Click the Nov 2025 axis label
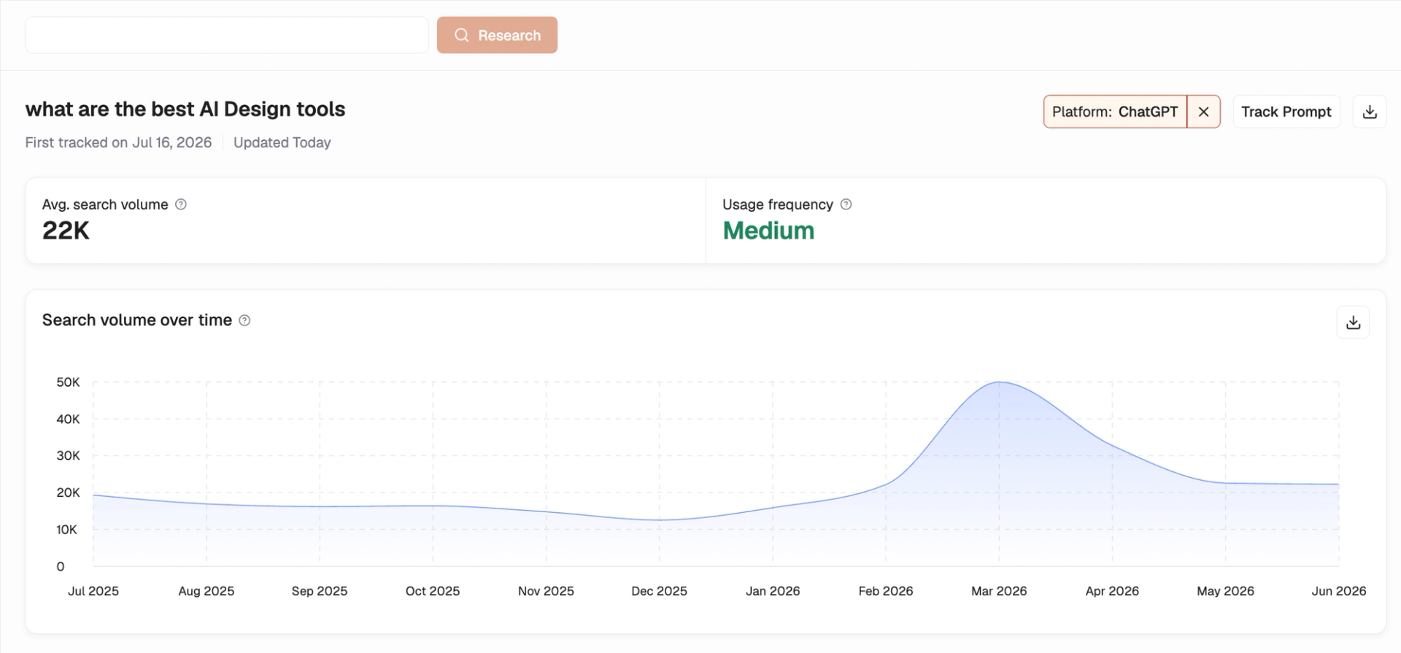 (546, 591)
